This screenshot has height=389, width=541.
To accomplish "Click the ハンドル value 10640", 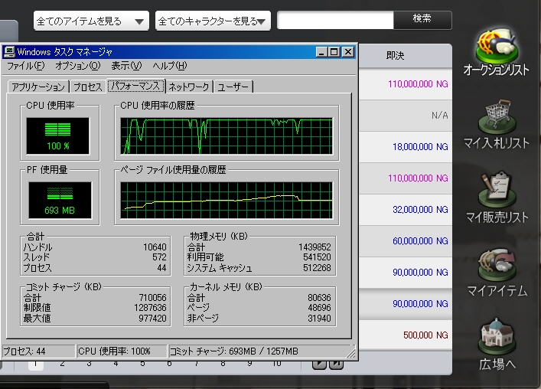I will 155,247.
